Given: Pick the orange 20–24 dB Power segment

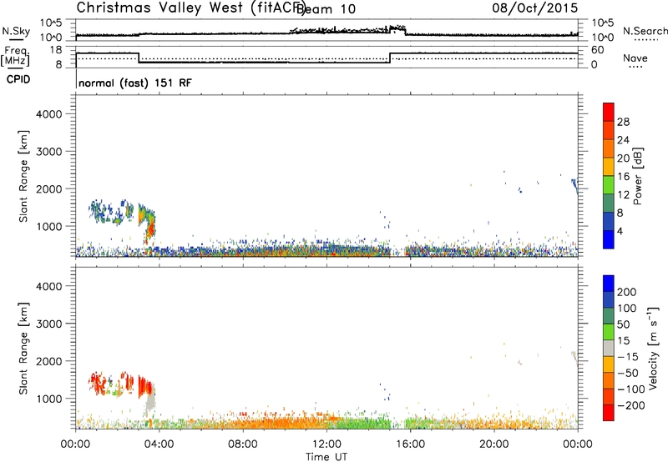Looking at the screenshot, I should pyautogui.click(x=609, y=148).
